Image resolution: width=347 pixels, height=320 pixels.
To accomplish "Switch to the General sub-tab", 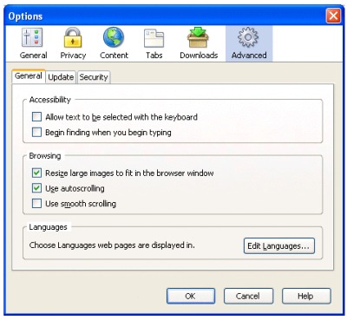I will click(x=29, y=76).
